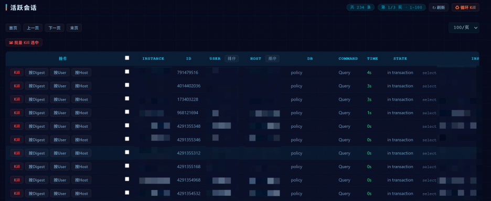Click the COMMAND column header

(x=348, y=59)
